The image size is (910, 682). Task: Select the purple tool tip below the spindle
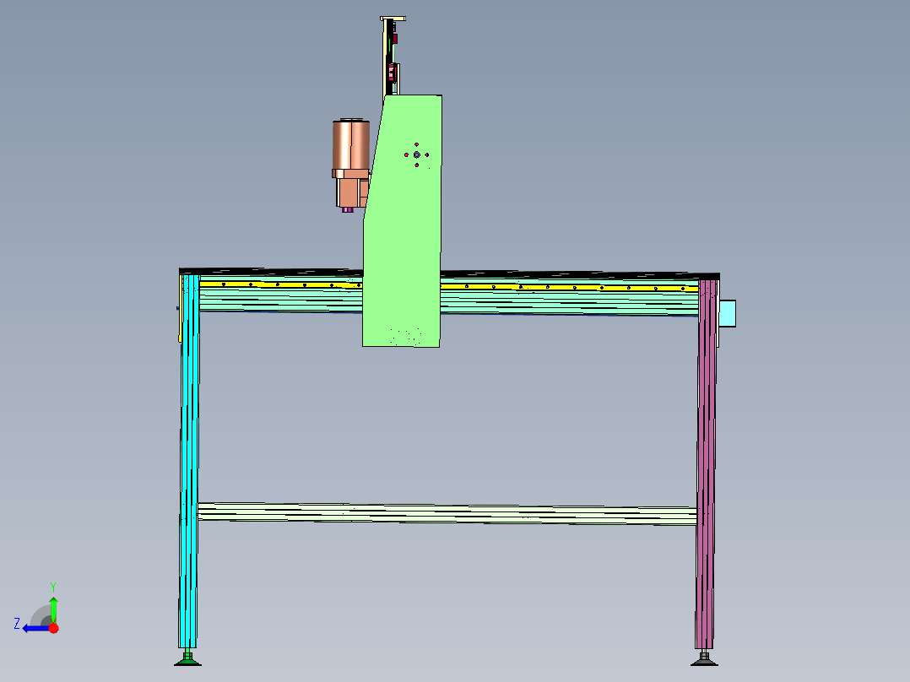pos(348,210)
